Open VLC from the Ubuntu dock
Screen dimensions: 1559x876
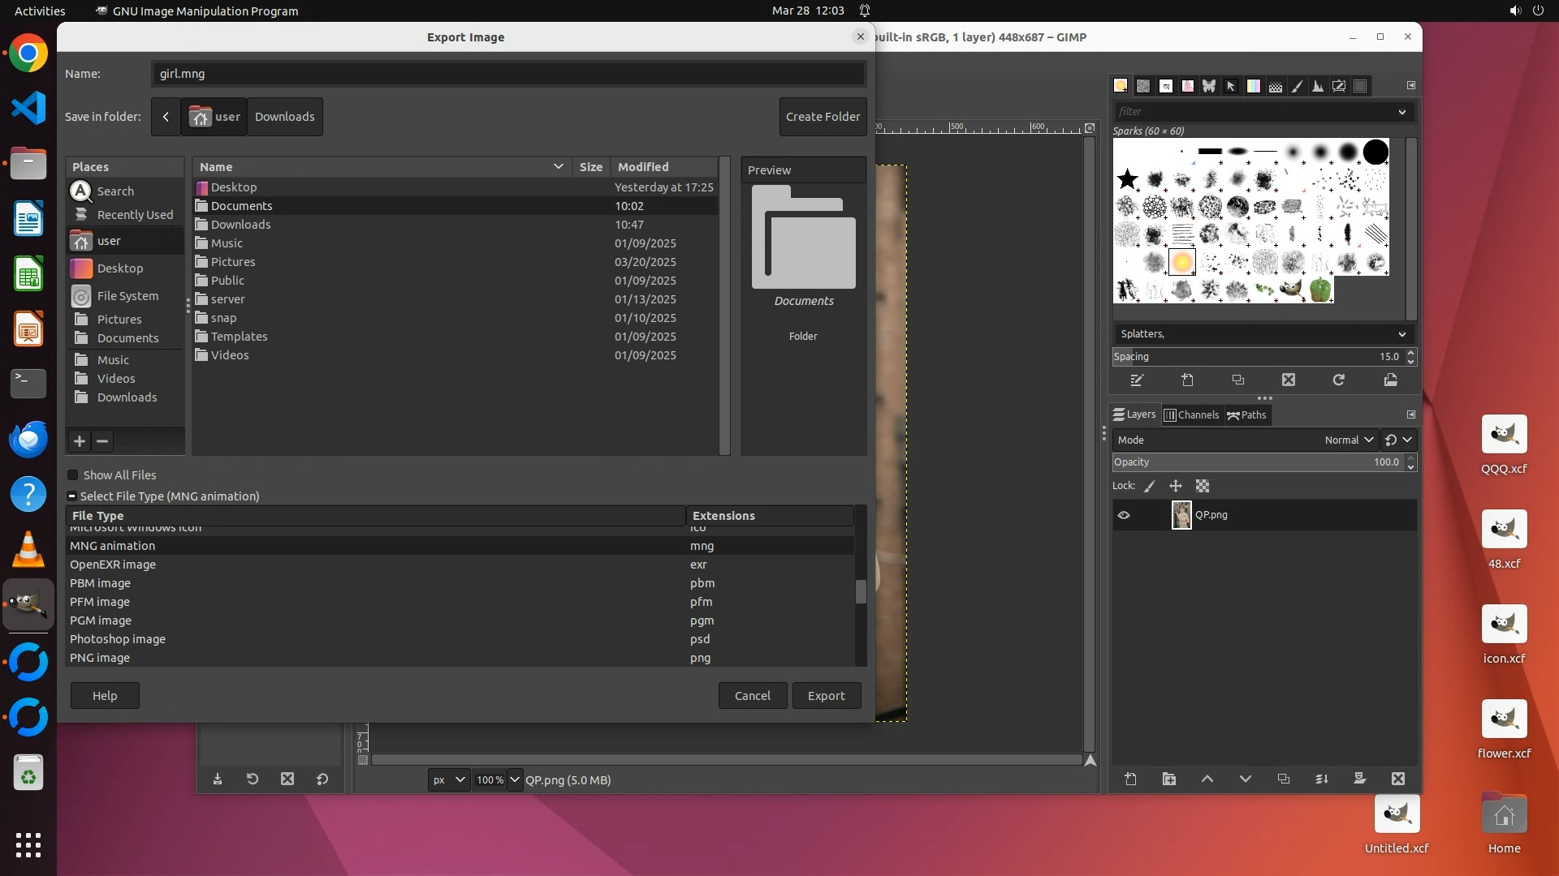click(x=28, y=549)
